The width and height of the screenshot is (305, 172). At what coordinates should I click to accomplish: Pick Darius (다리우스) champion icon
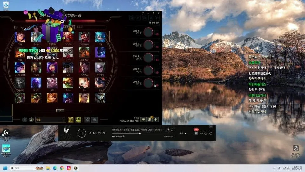coord(84,68)
